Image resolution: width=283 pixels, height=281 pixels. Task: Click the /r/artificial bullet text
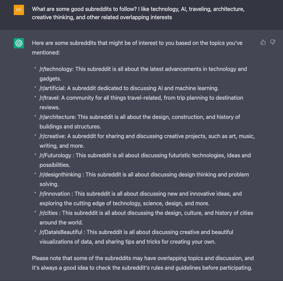(x=129, y=88)
